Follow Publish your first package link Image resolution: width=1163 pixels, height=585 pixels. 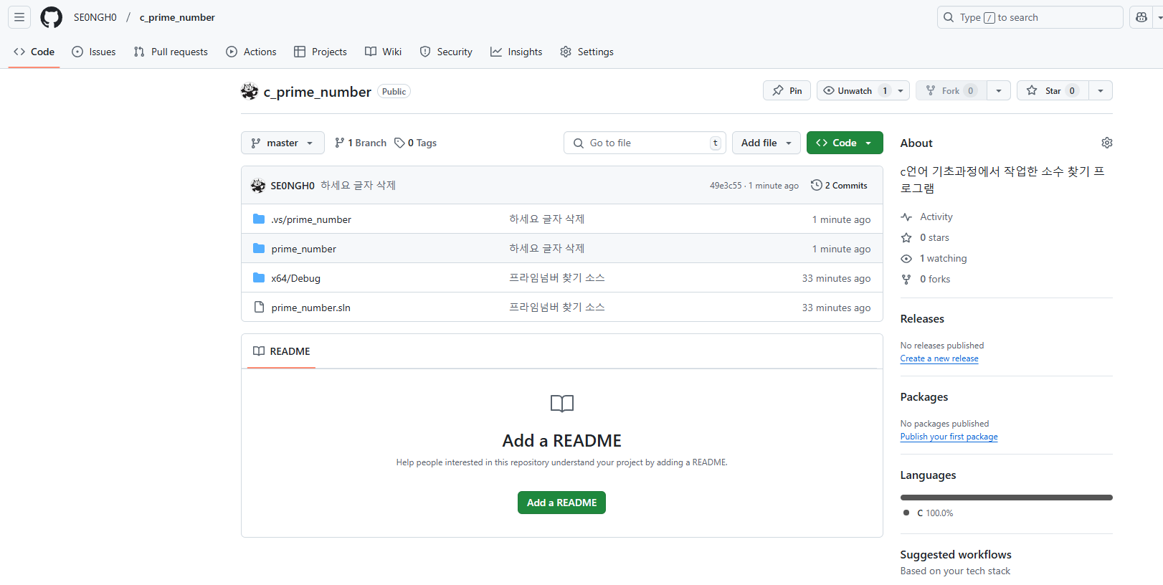click(949, 437)
